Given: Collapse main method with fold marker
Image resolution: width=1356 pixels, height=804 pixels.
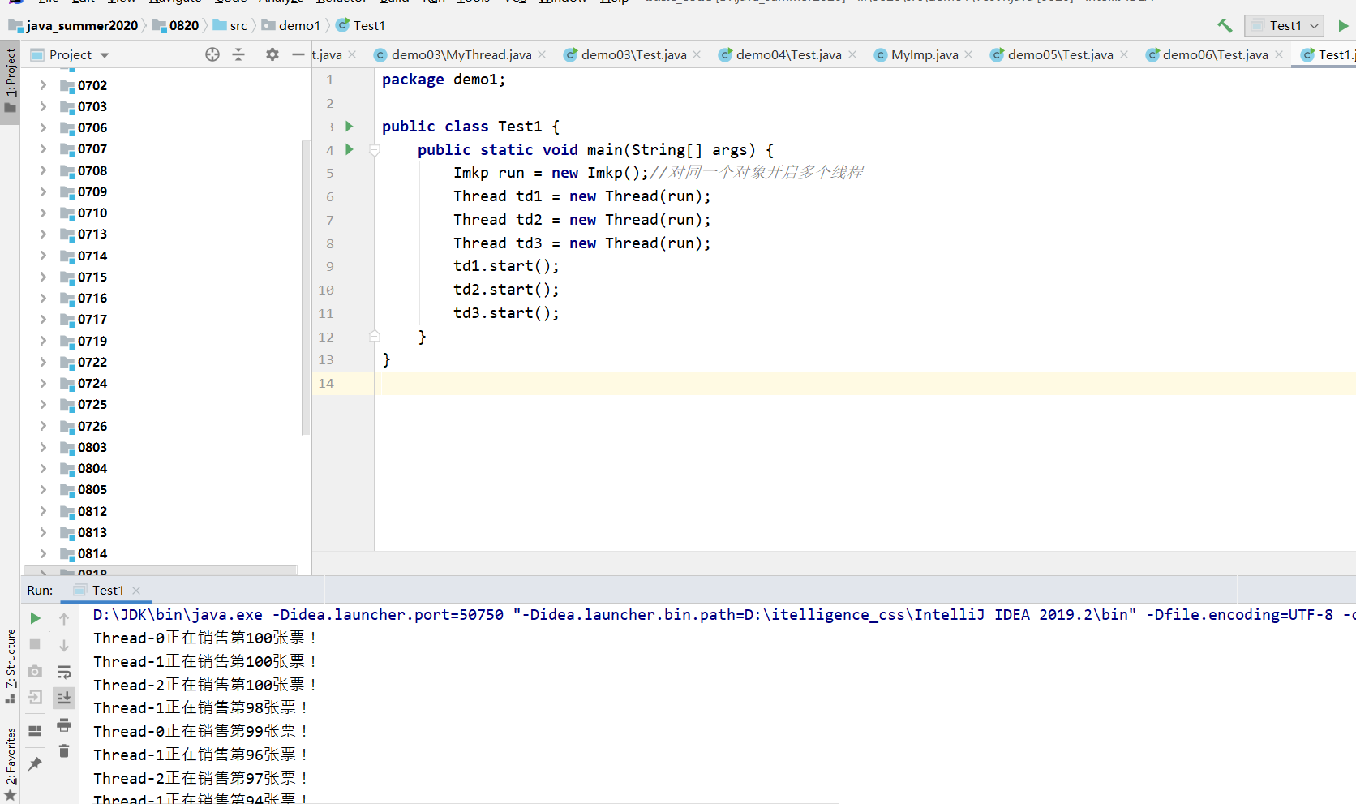Looking at the screenshot, I should (375, 150).
